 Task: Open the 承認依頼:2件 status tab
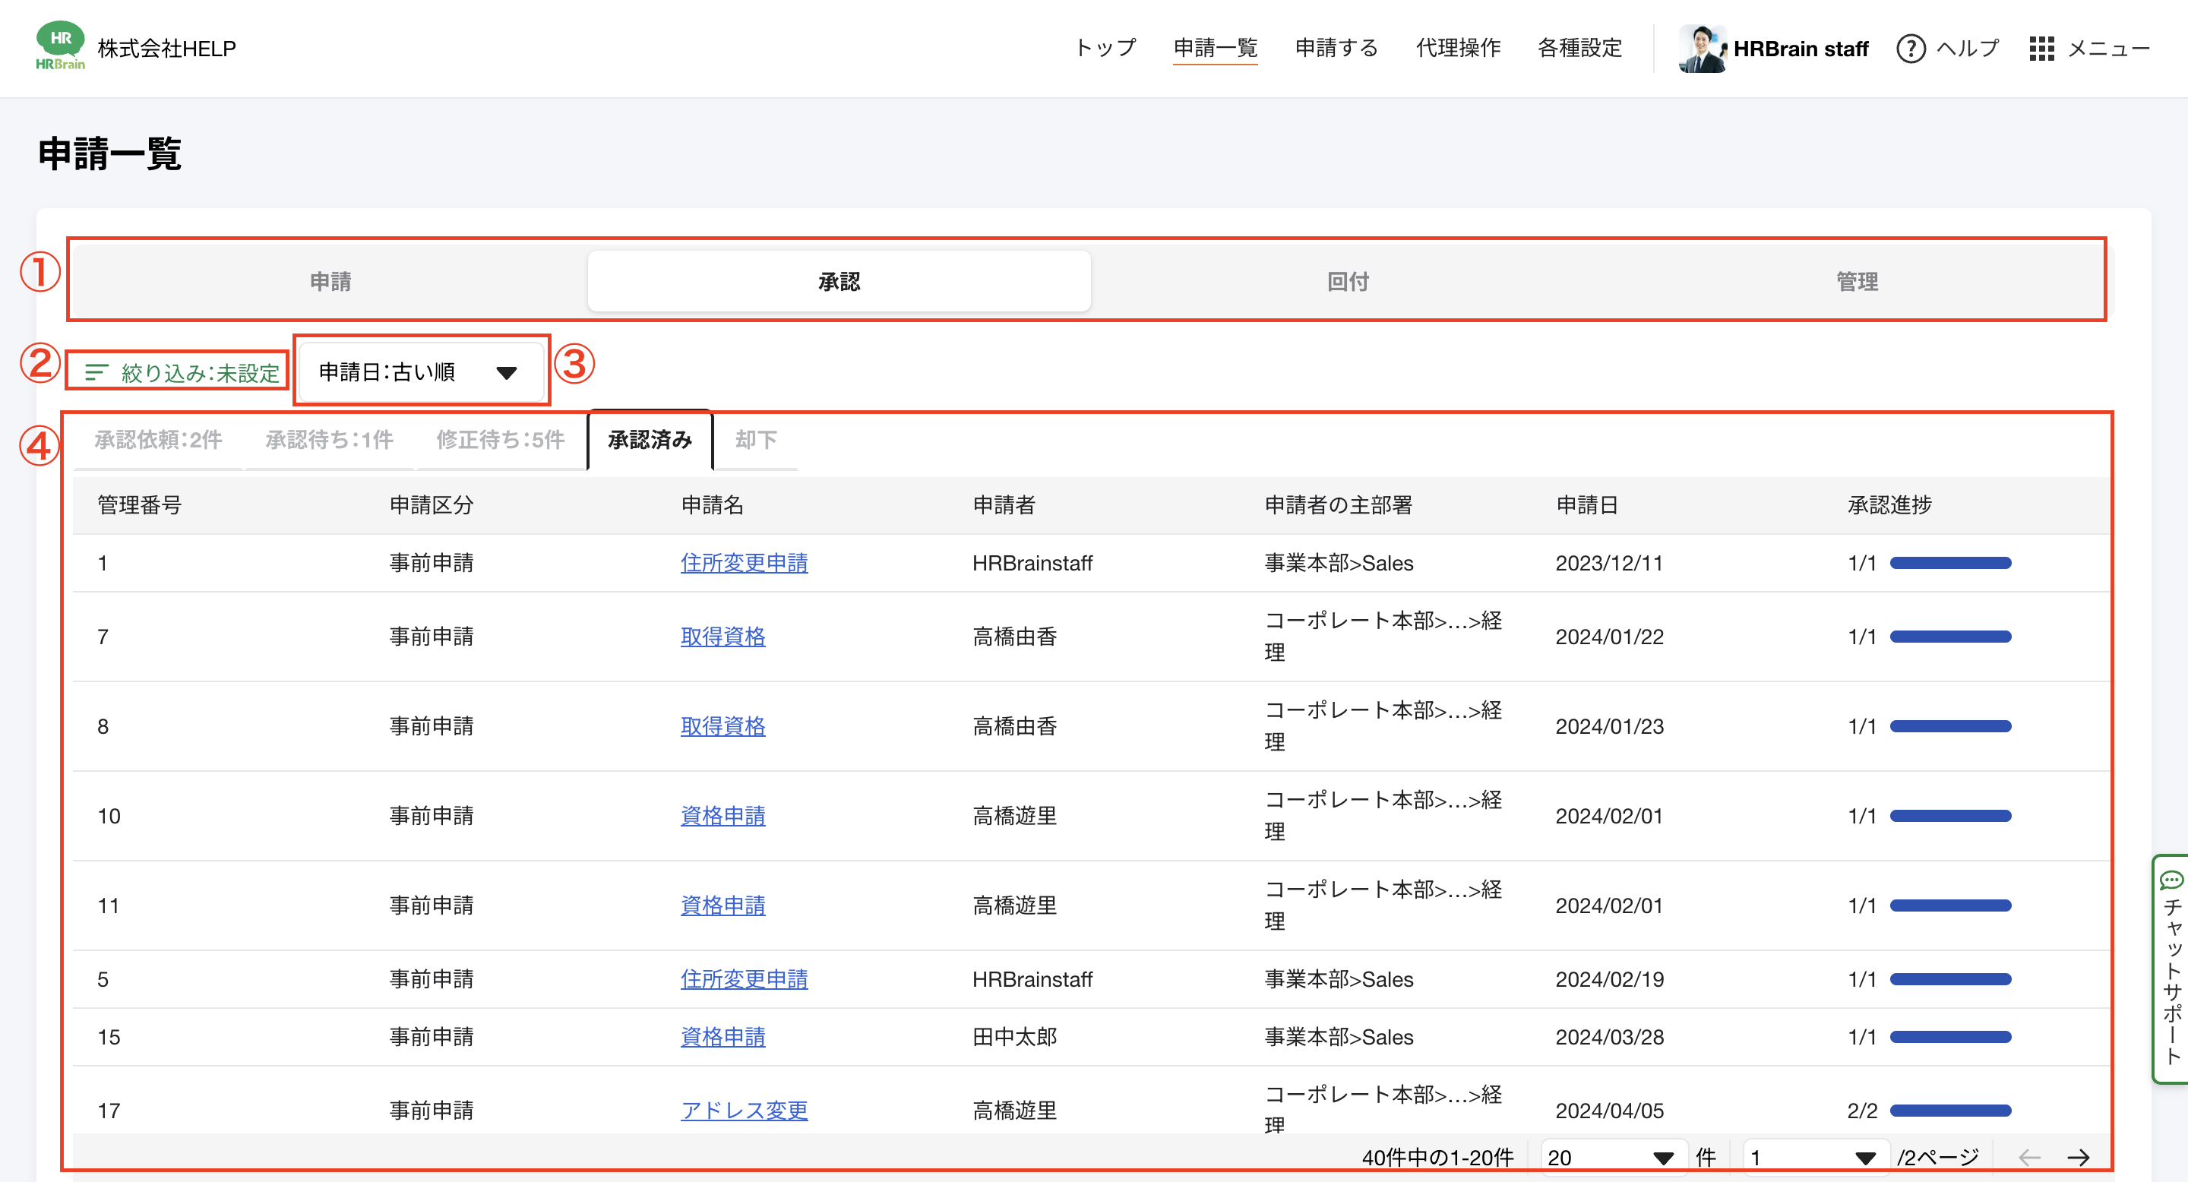tap(158, 439)
